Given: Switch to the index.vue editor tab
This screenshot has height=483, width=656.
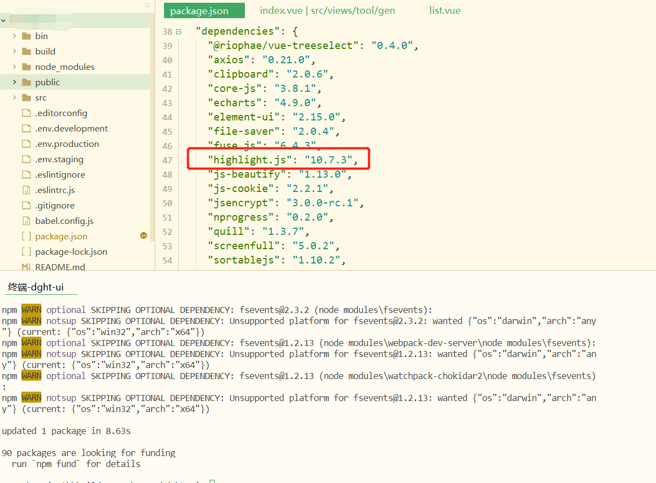Looking at the screenshot, I should (x=327, y=10).
